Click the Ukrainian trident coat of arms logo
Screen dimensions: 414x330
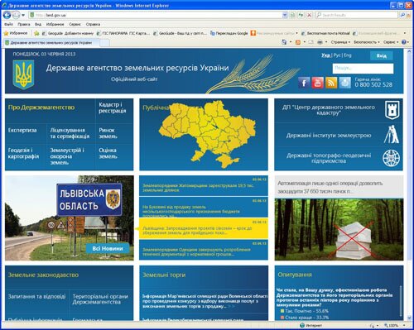point(23,74)
